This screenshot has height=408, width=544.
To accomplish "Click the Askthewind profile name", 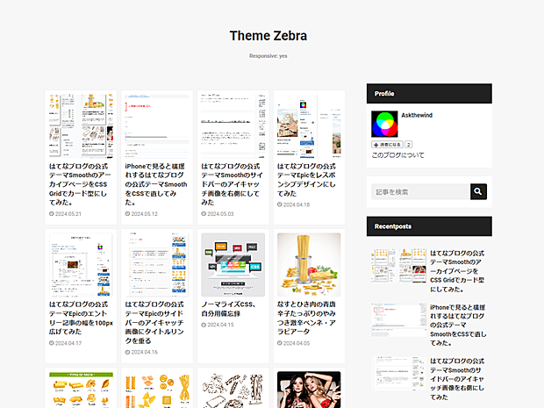I will click(x=417, y=115).
